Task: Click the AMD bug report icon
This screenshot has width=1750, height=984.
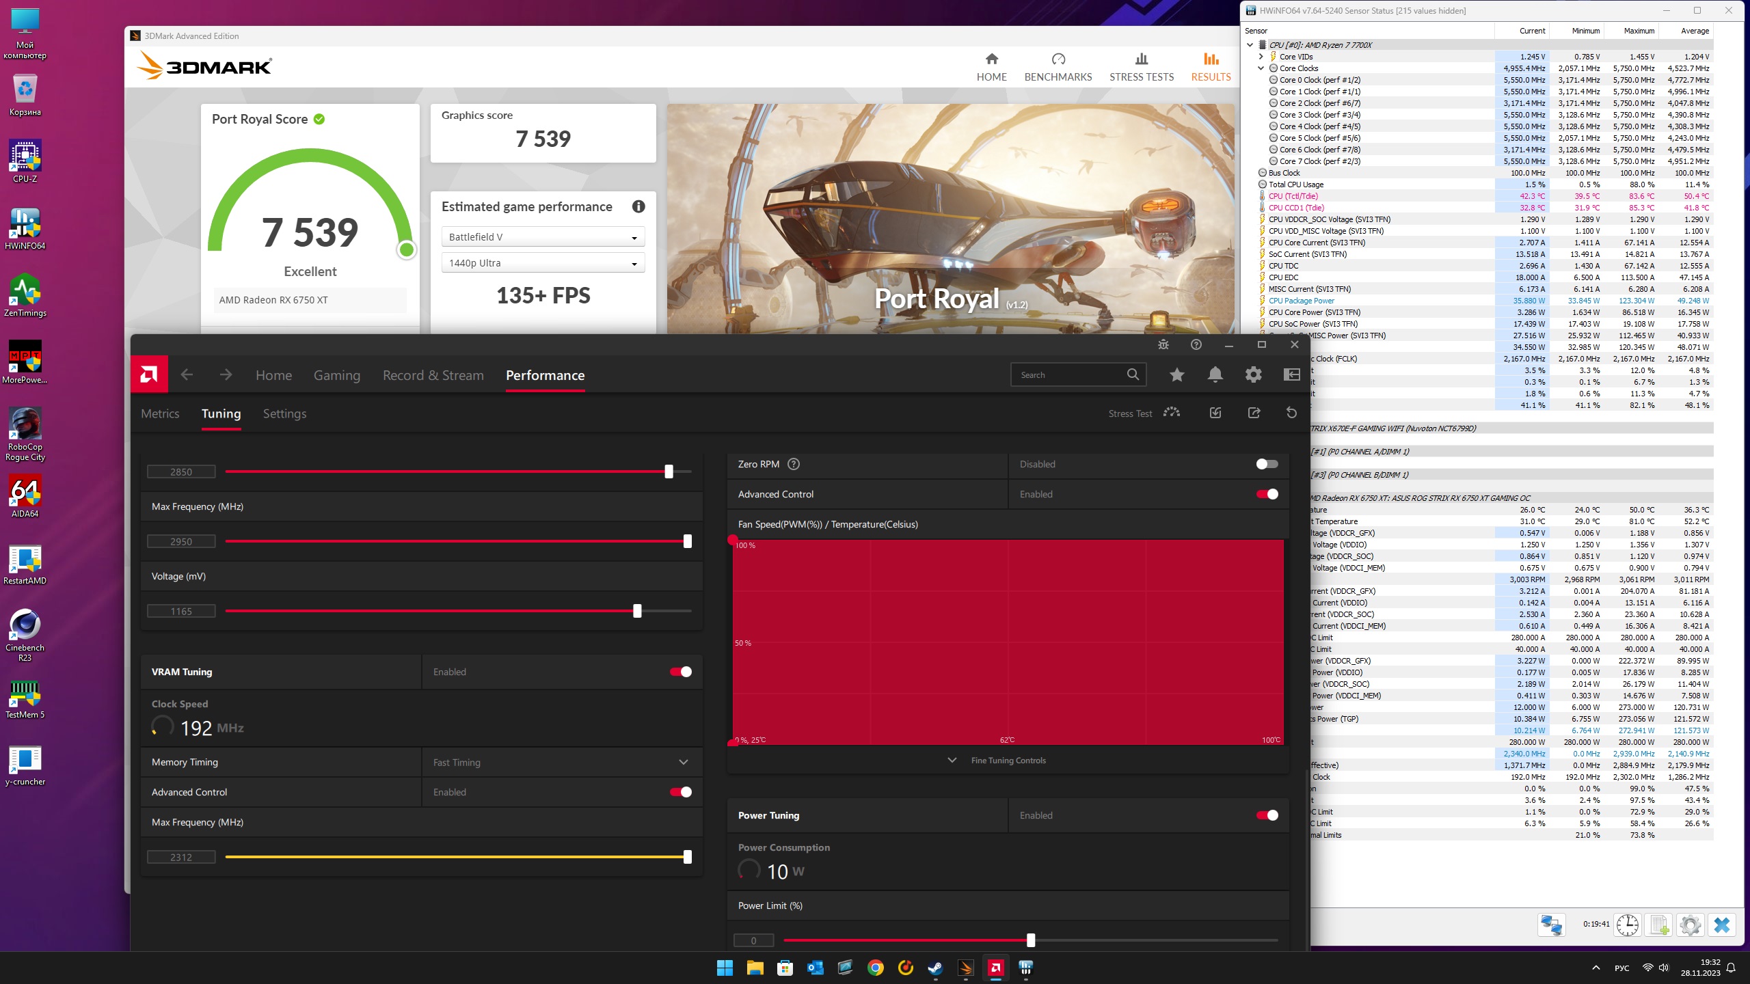Action: tap(1163, 344)
